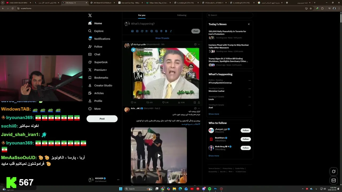The height and width of the screenshot is (192, 342).
Task: Open the Home item in the sidebar
Action: [95, 23]
